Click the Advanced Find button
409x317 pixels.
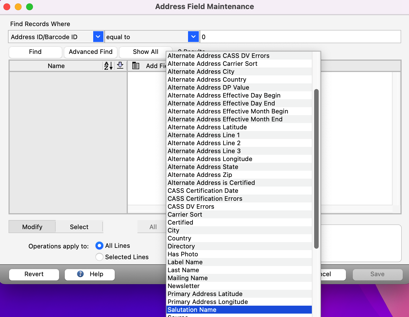(90, 52)
